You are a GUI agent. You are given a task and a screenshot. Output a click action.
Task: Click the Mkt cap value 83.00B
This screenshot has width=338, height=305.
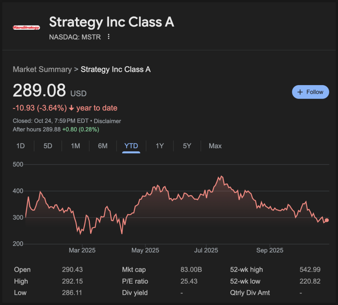pos(191,270)
